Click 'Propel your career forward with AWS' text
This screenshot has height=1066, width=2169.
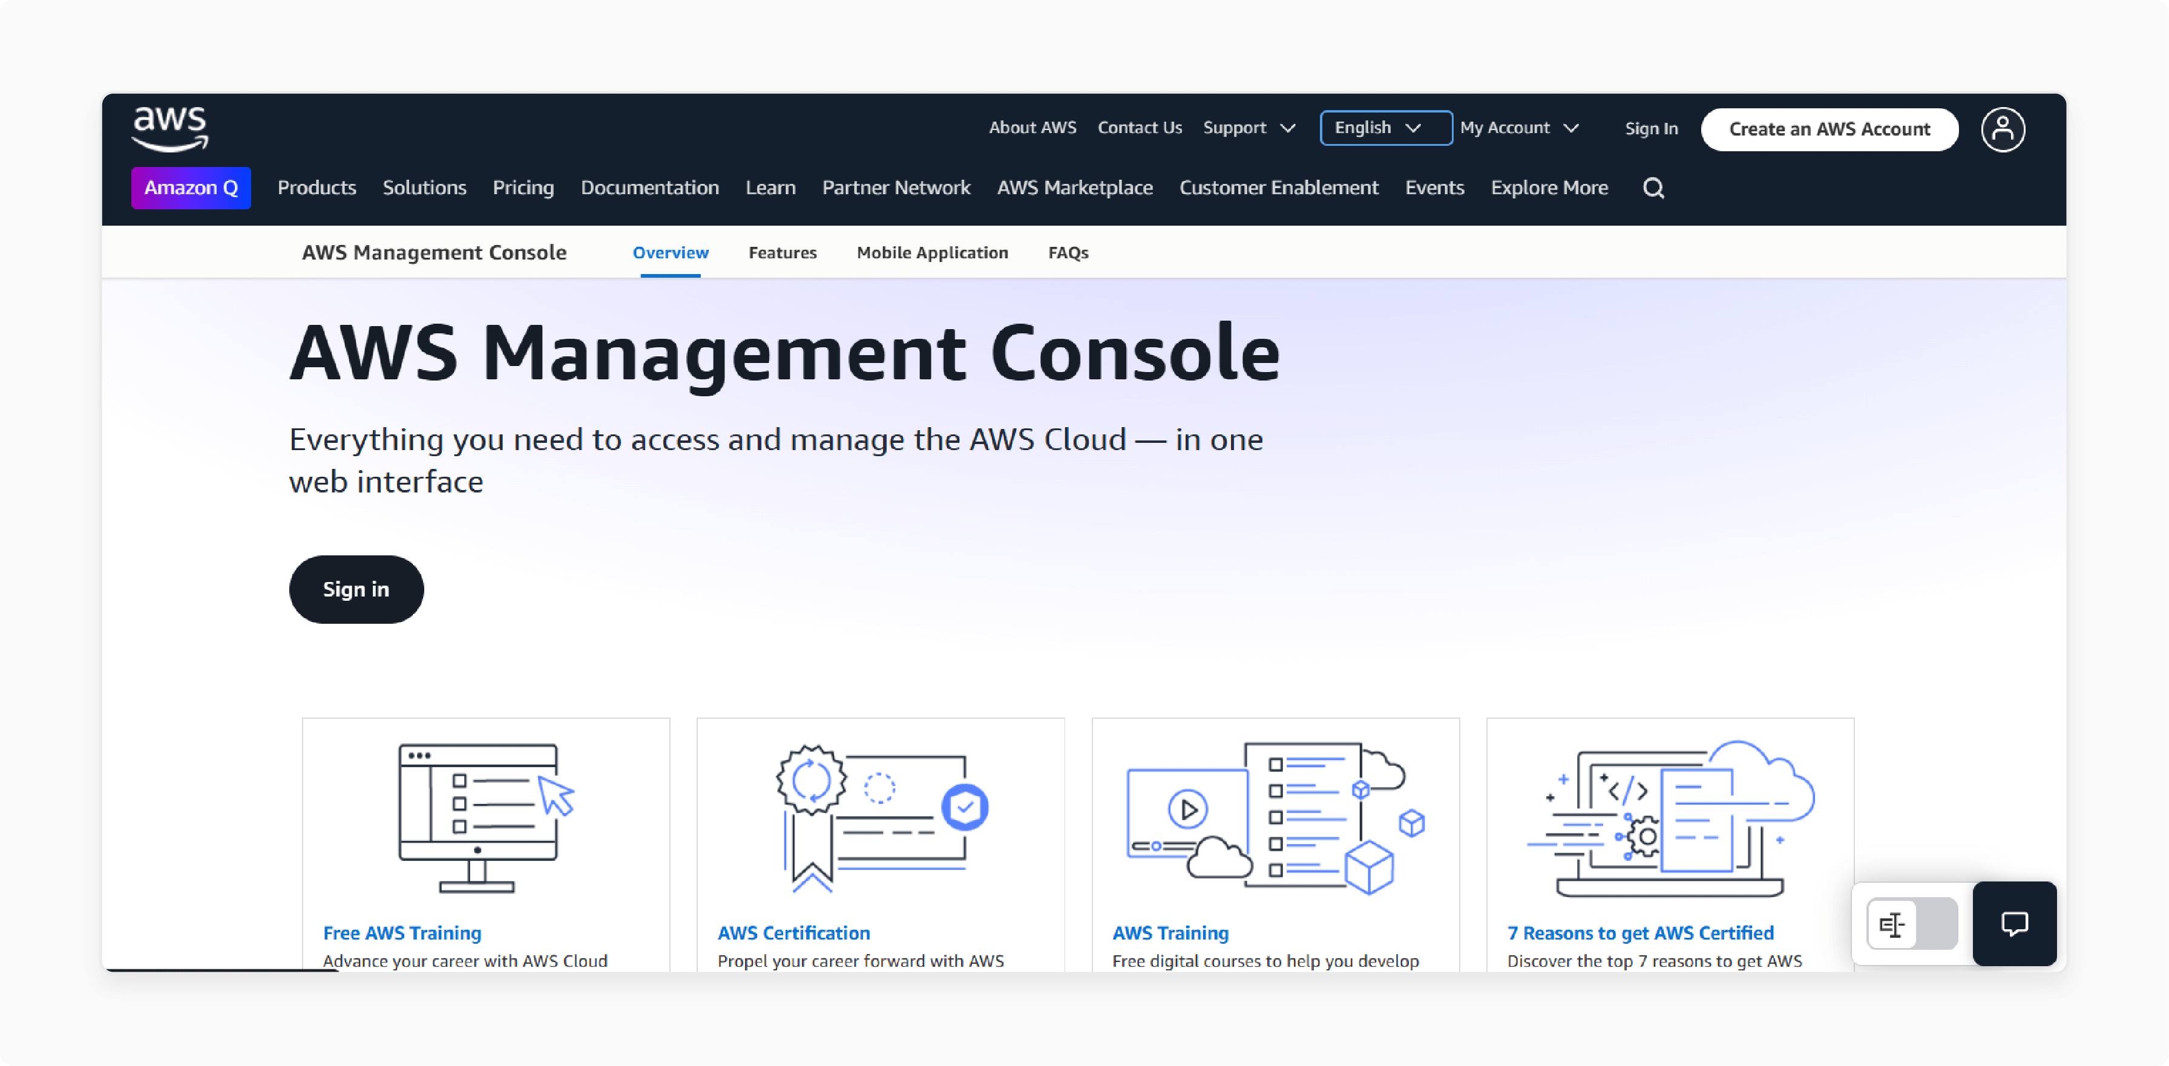861,961
